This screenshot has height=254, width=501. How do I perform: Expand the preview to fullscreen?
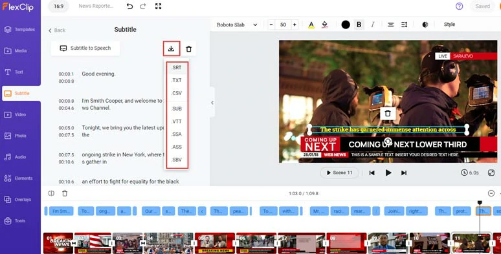pos(491,173)
